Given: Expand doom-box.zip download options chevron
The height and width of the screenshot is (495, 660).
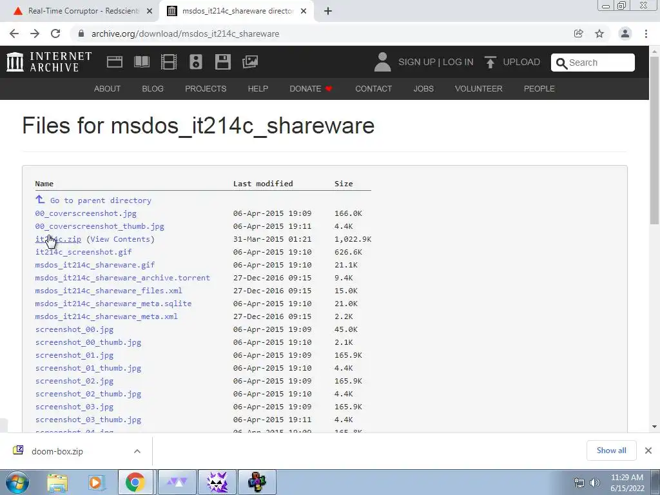Looking at the screenshot, I should point(137,451).
